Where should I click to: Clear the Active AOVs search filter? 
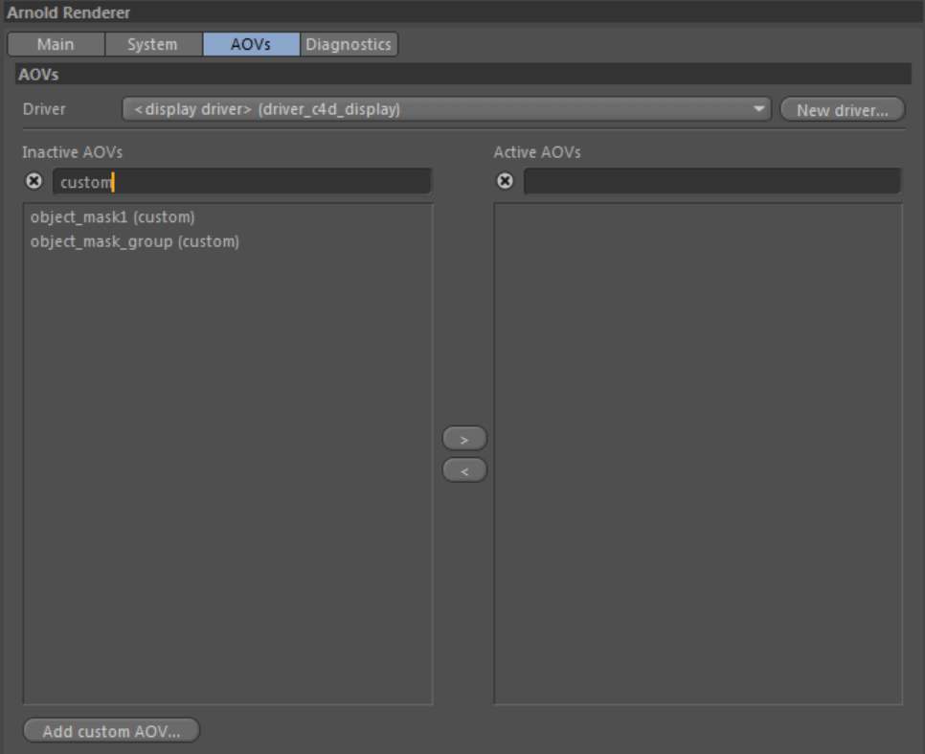point(505,181)
